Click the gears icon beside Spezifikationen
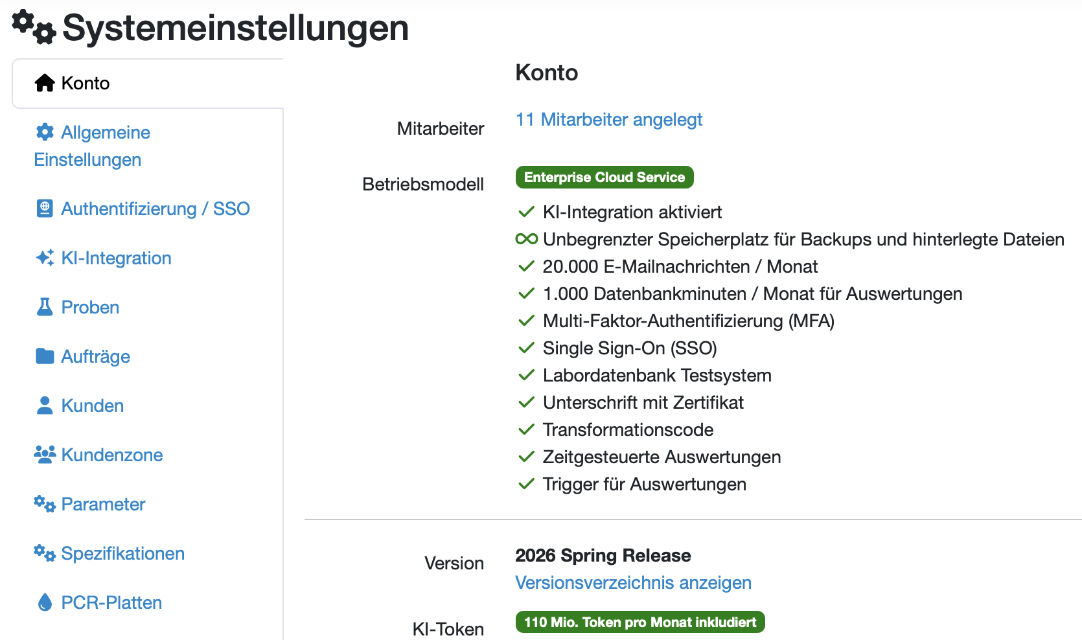1082x640 pixels. 45,553
